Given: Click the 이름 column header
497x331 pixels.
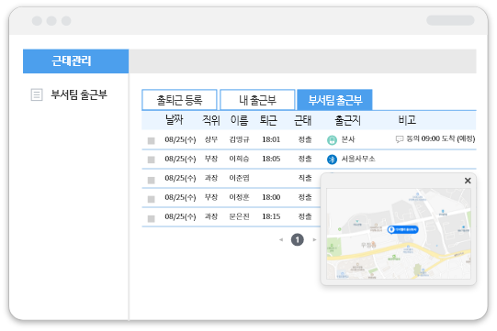Looking at the screenshot, I should pos(239,120).
